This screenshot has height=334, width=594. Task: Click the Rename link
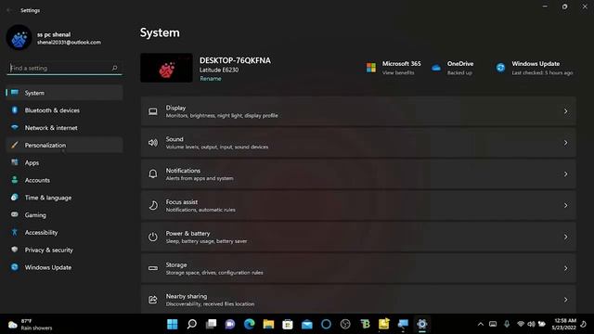211,79
